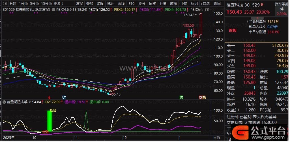290x142 pixels.
Task: Toggle the 小窗 mini window mode
Action: click(x=184, y=4)
